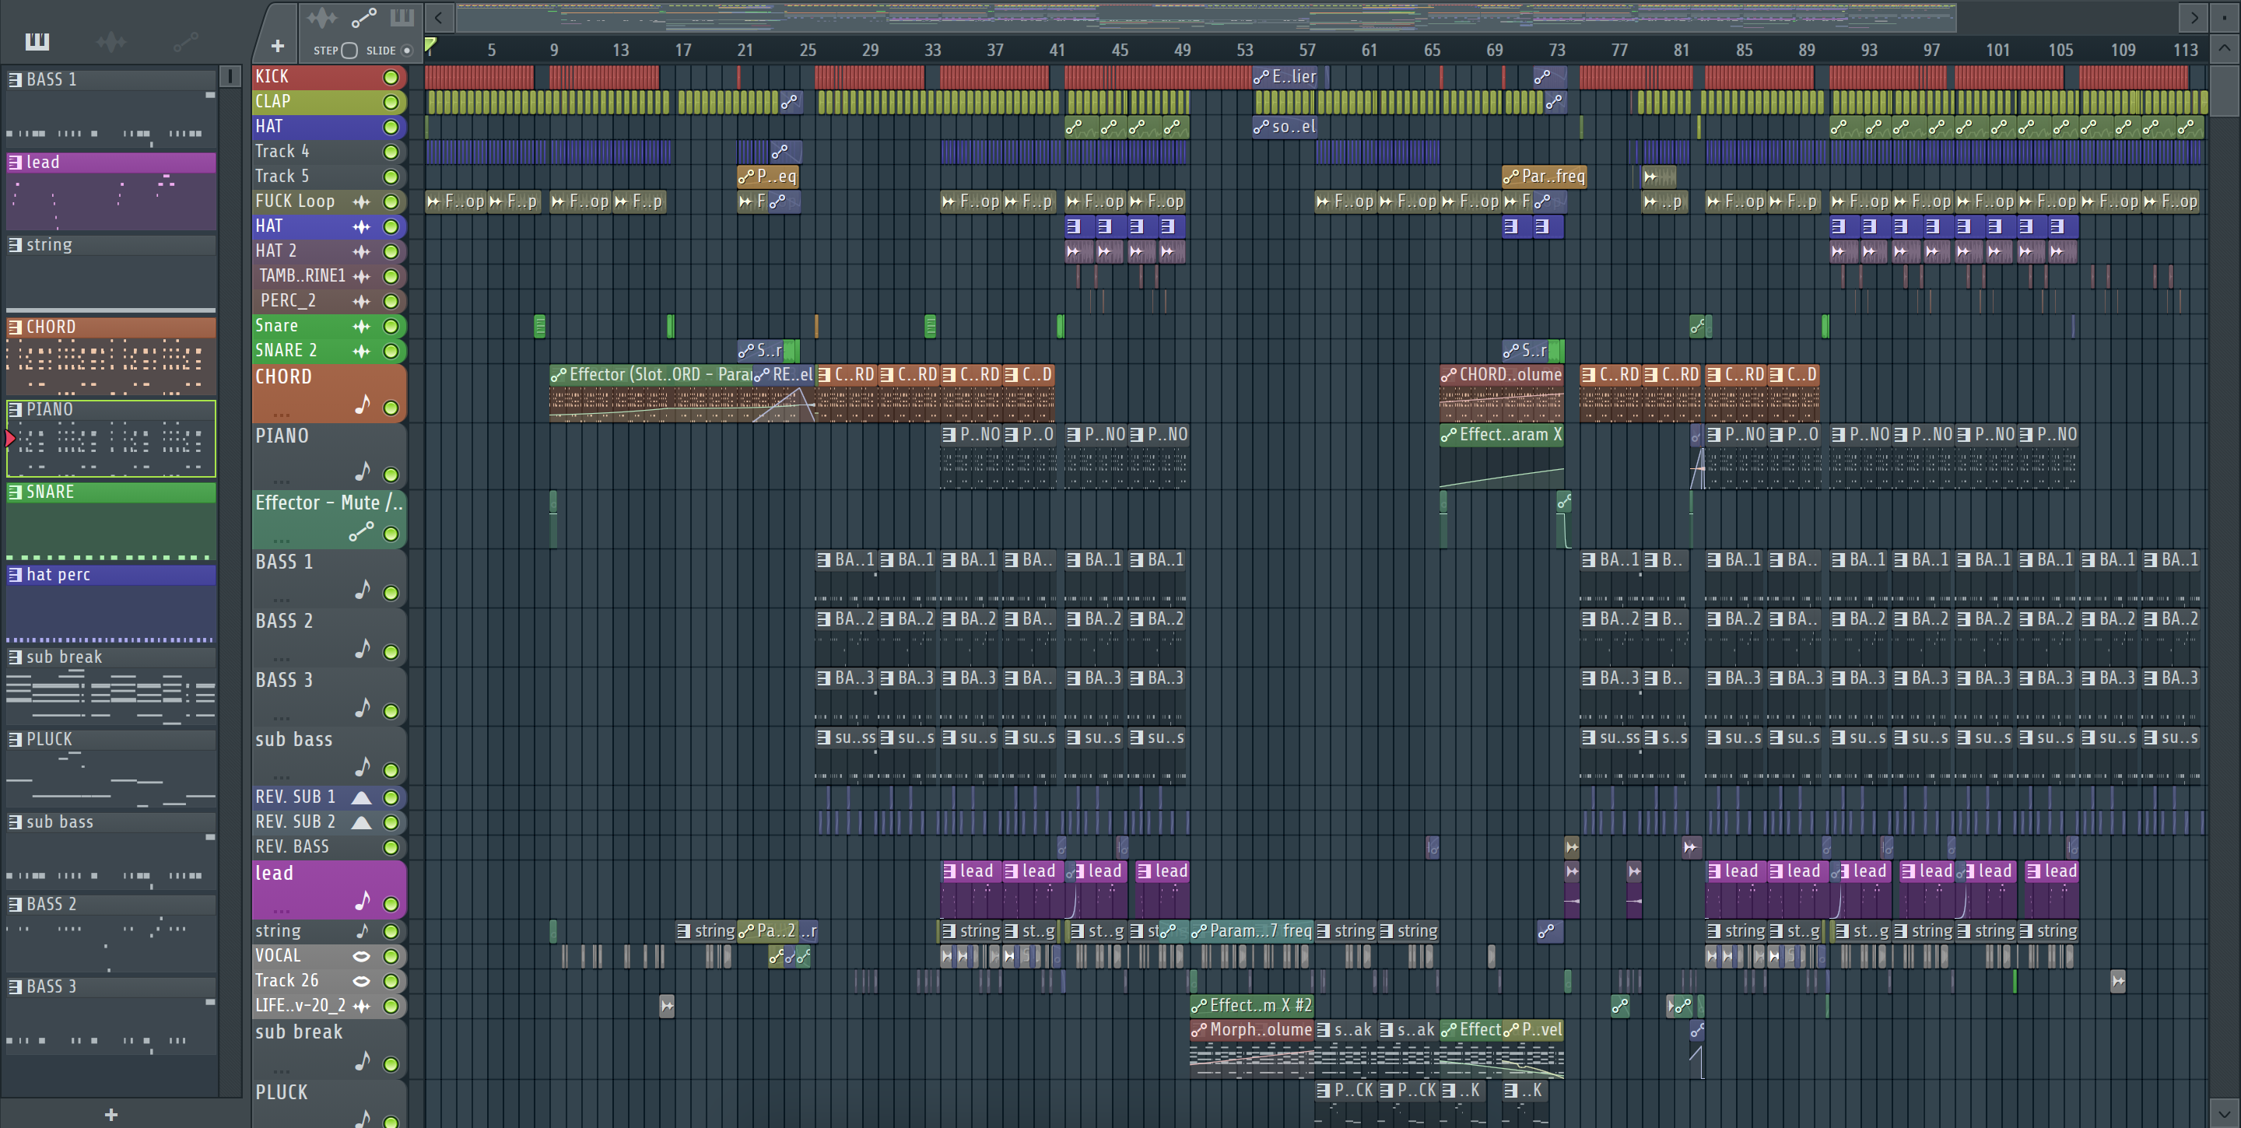Toggle the STEP editing mode
Viewport: 2241px width, 1128px height.
[349, 51]
